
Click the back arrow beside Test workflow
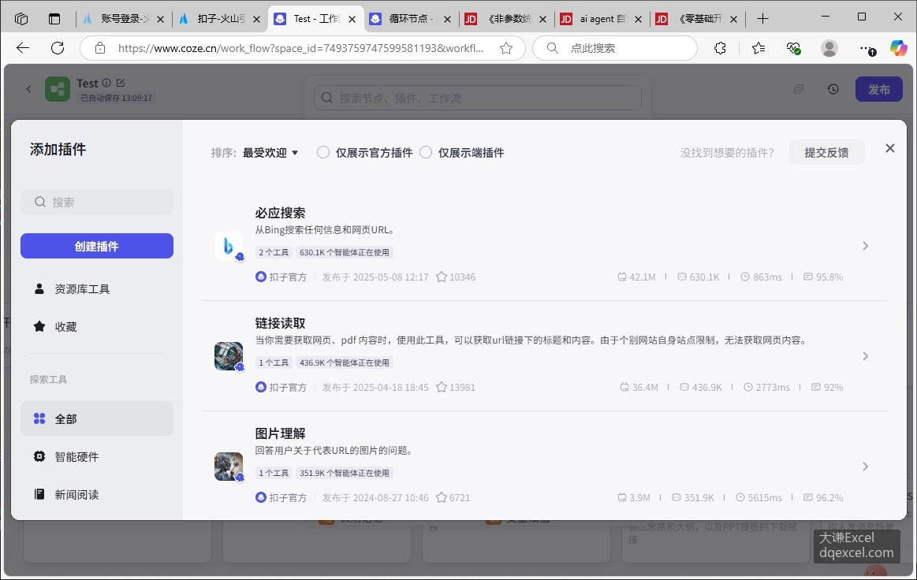pos(28,90)
